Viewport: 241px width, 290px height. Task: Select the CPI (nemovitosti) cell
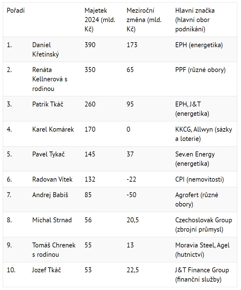(200, 179)
